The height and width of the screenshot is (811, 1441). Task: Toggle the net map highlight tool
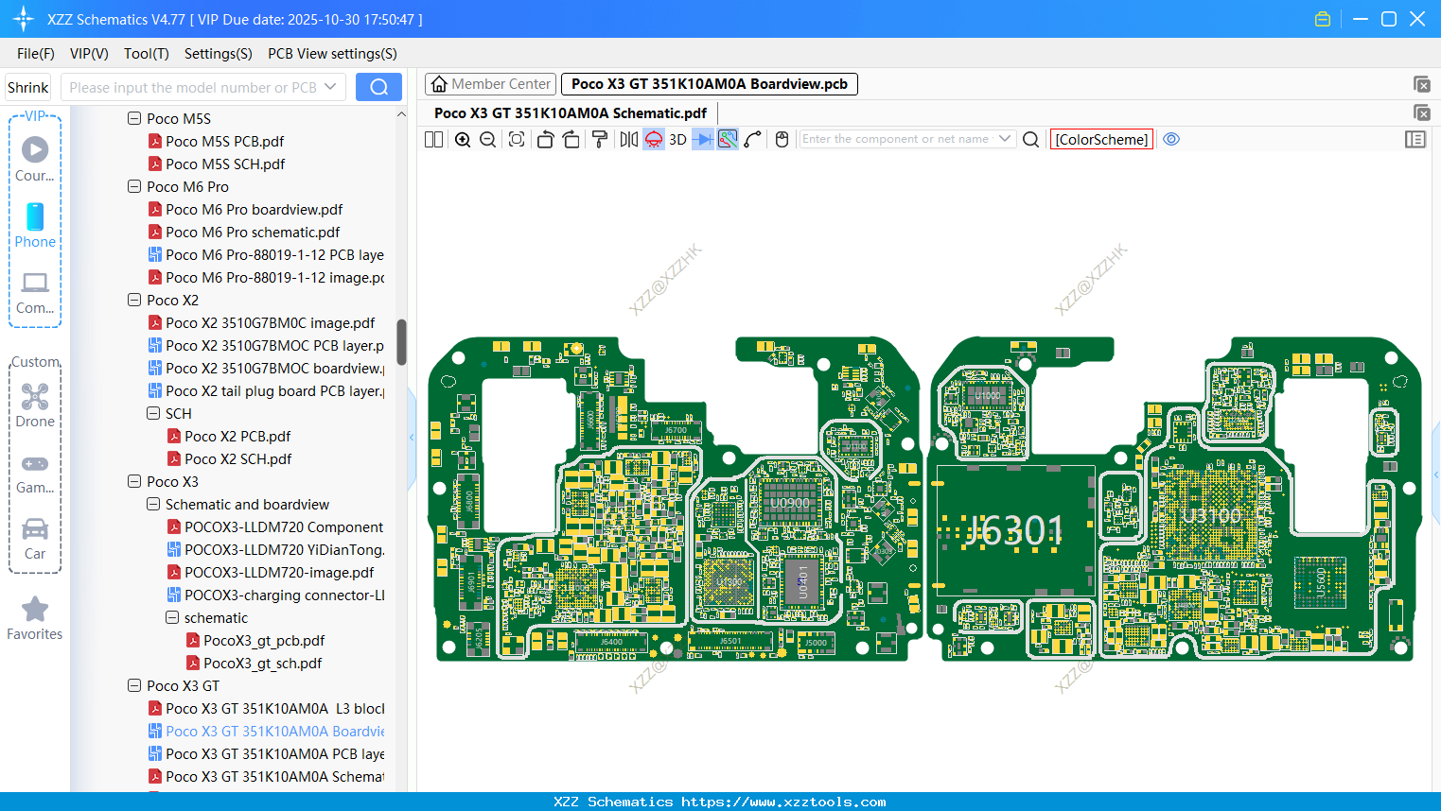pos(728,139)
